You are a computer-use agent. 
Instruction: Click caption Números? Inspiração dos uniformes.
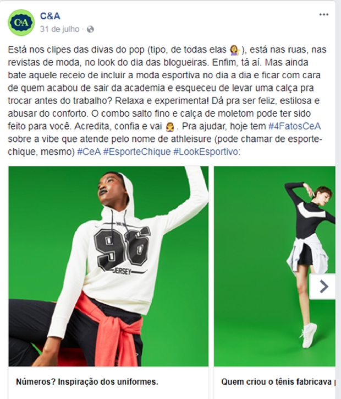tap(87, 382)
